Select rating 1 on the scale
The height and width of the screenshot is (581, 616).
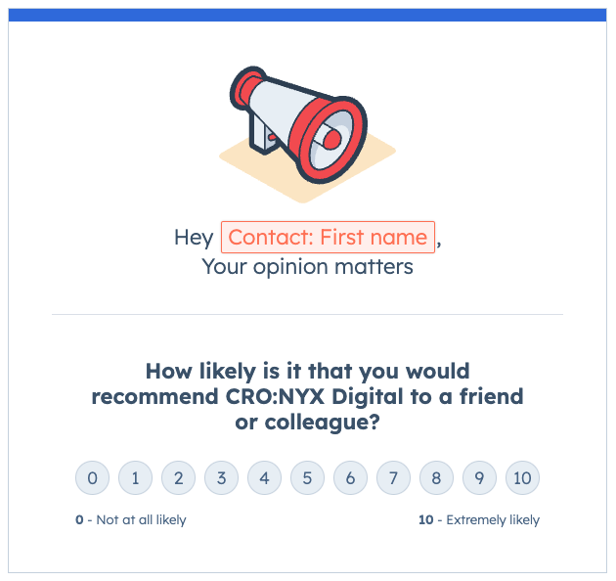tap(135, 478)
